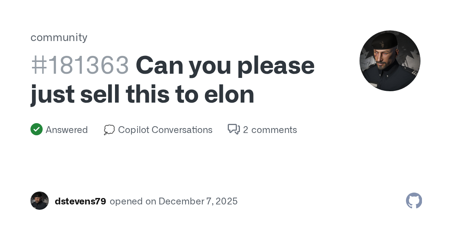Click the year 2025 in the date
Screen dimensions: 457x228
point(227,201)
